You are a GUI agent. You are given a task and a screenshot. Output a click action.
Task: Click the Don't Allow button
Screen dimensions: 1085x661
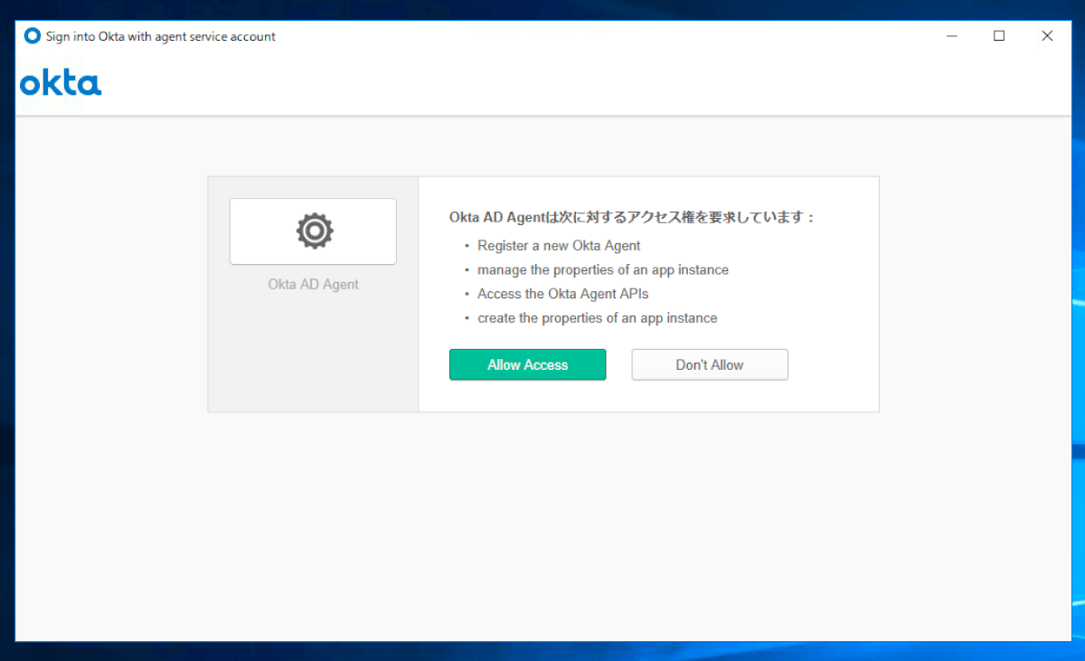[709, 364]
